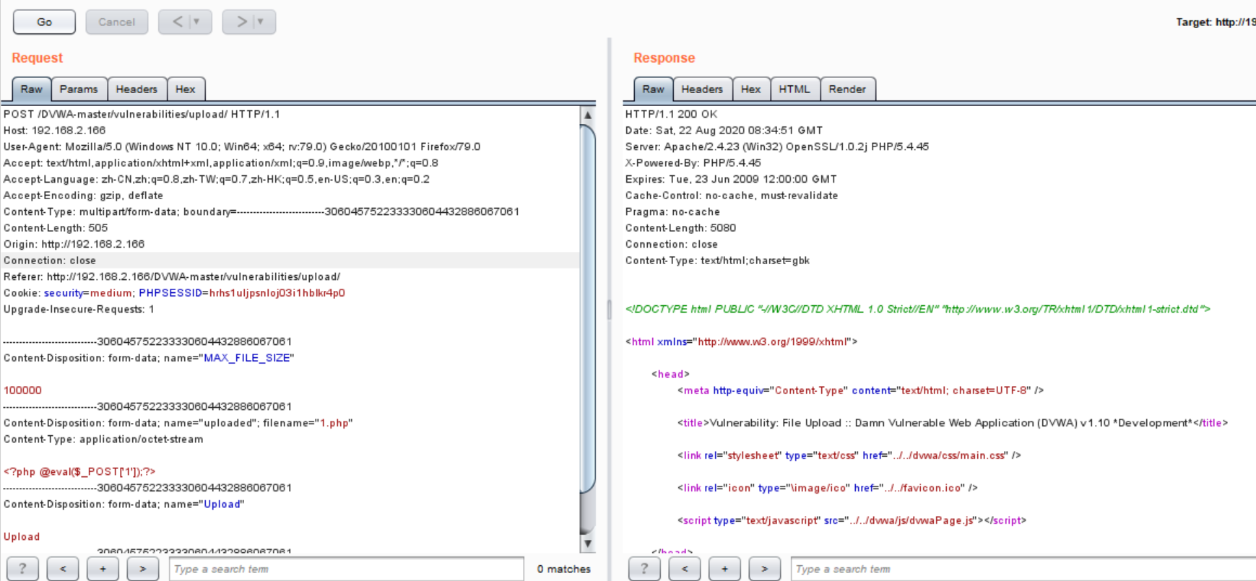1256x581 pixels.
Task: Click the Go button to send request
Action: 44,22
